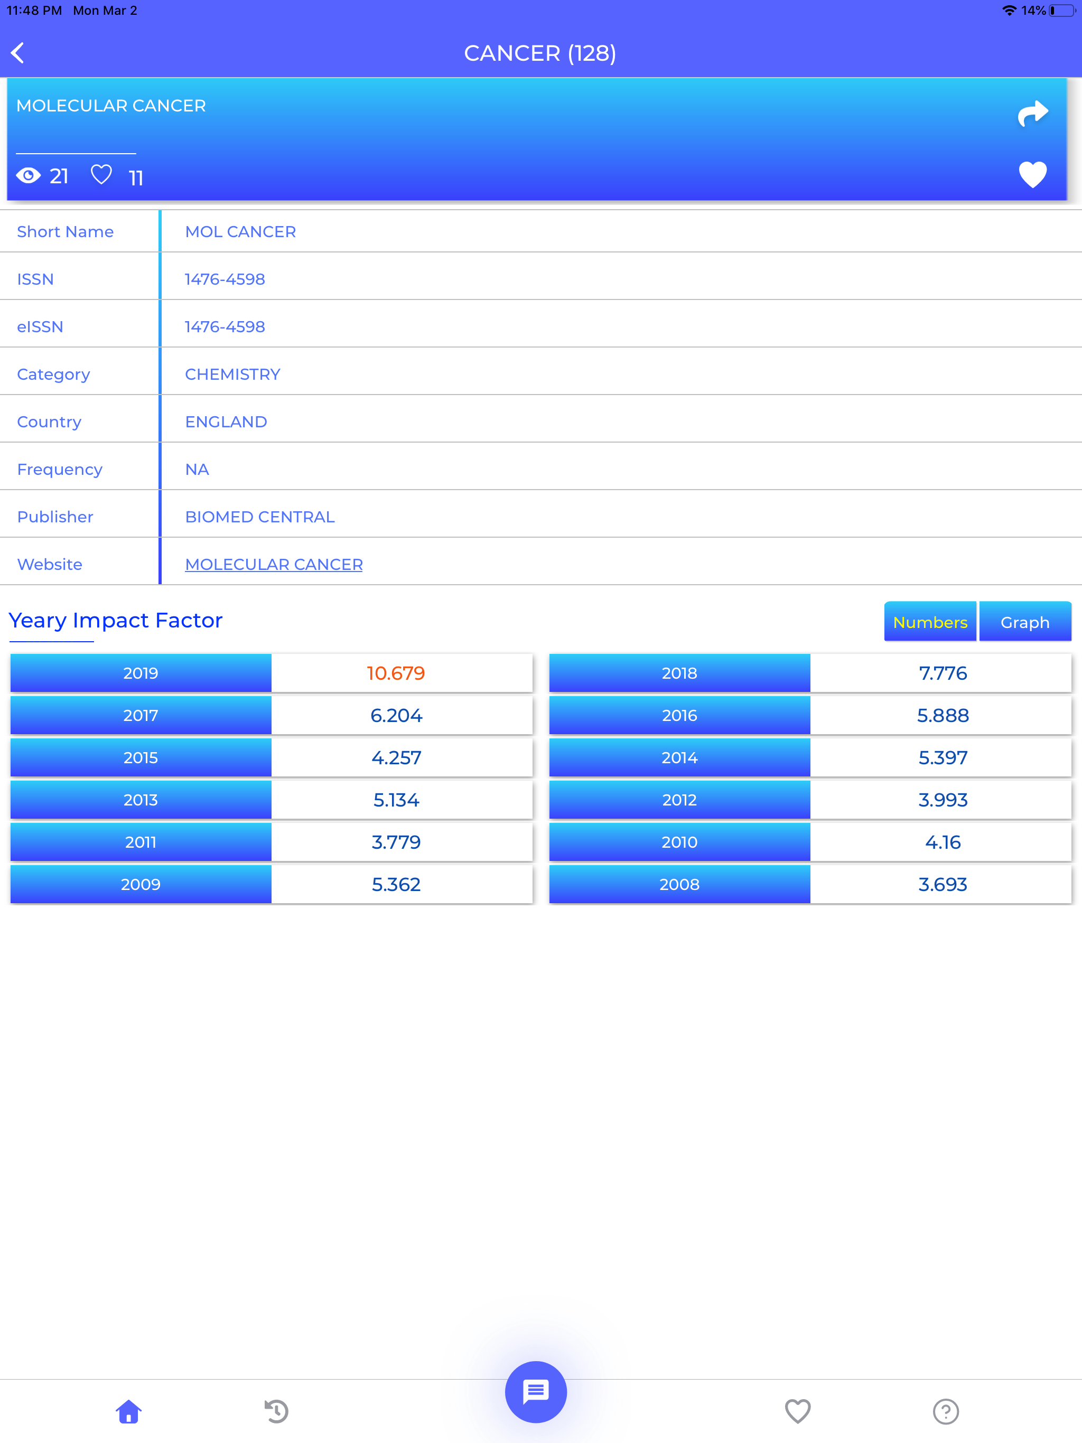Open the history tab in bottom bar
The width and height of the screenshot is (1082, 1443).
tap(277, 1411)
